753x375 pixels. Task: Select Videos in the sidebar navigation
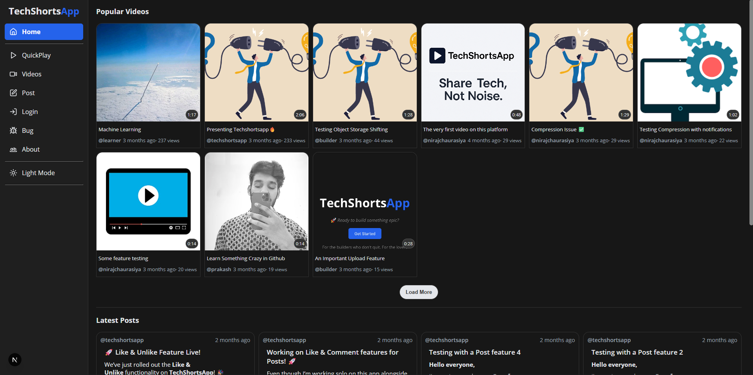31,74
